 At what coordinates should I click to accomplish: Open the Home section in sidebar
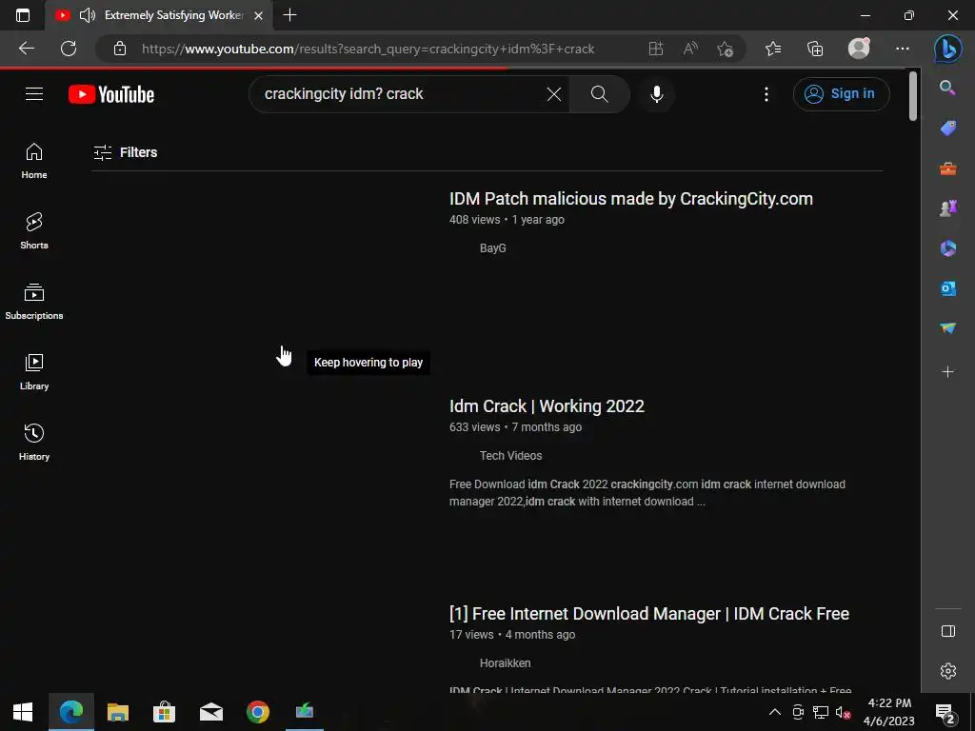34,161
